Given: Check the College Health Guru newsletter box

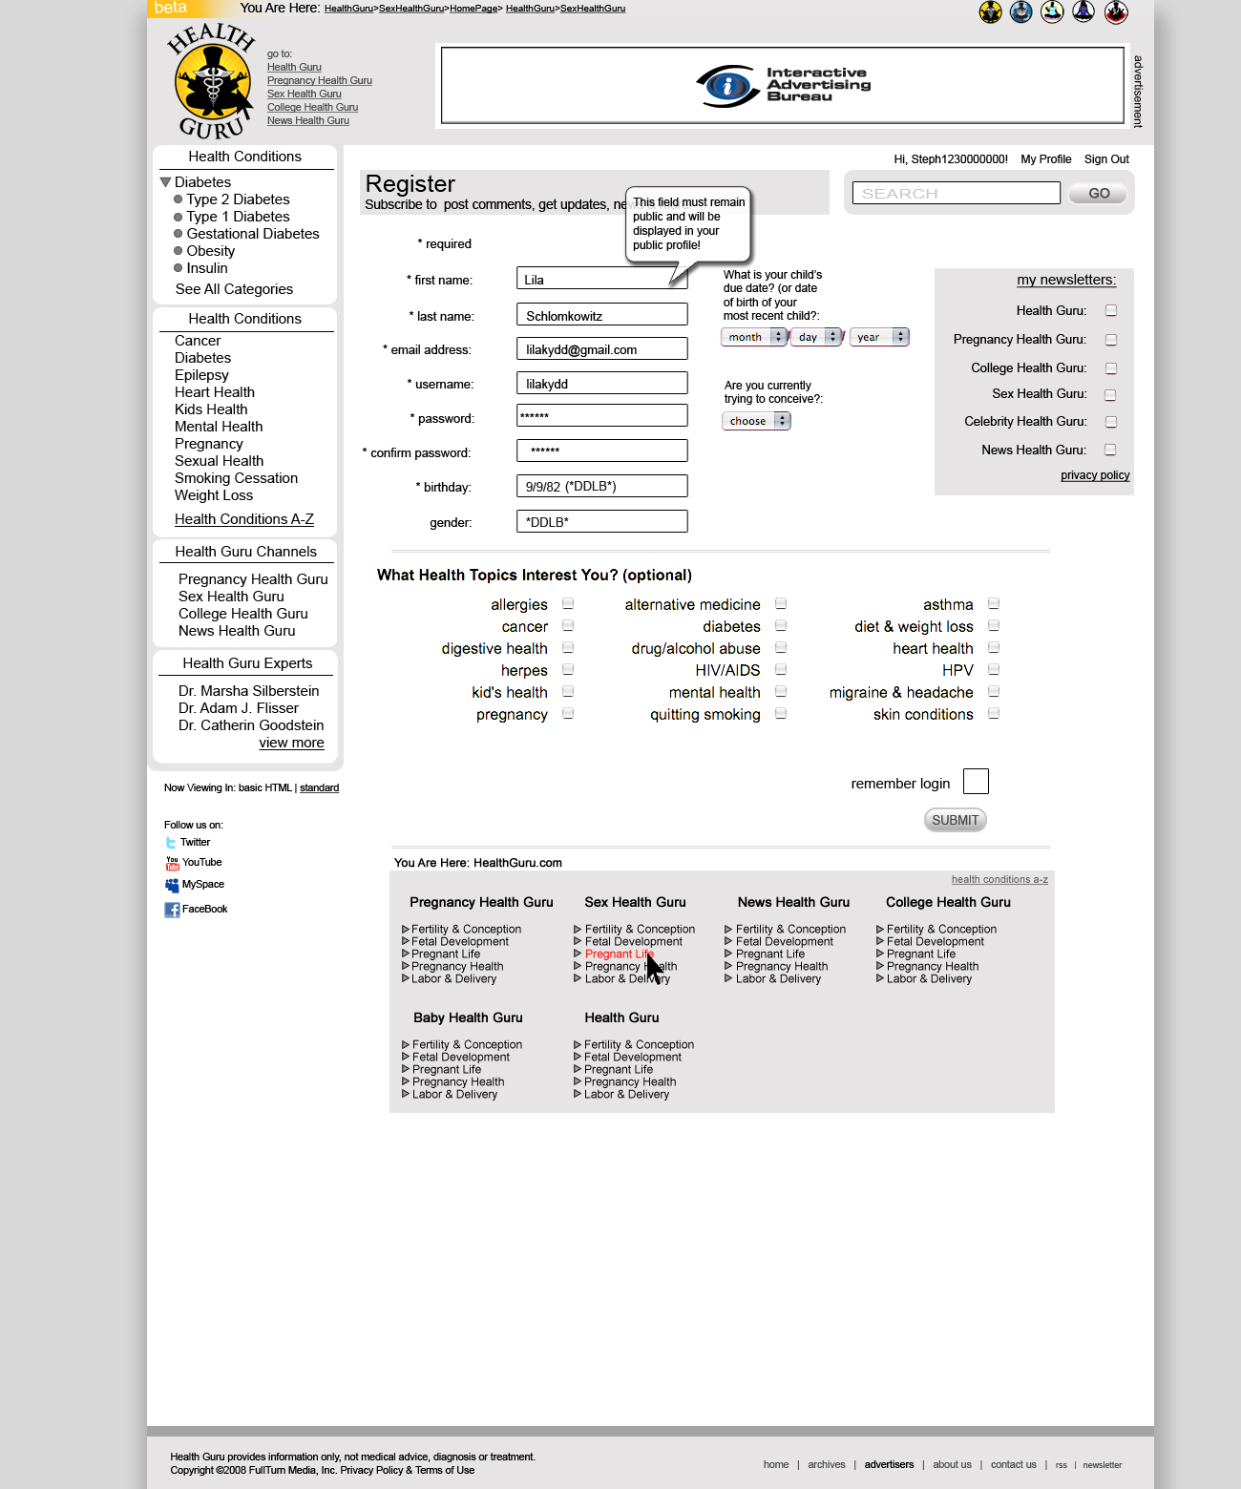Looking at the screenshot, I should 1111,368.
